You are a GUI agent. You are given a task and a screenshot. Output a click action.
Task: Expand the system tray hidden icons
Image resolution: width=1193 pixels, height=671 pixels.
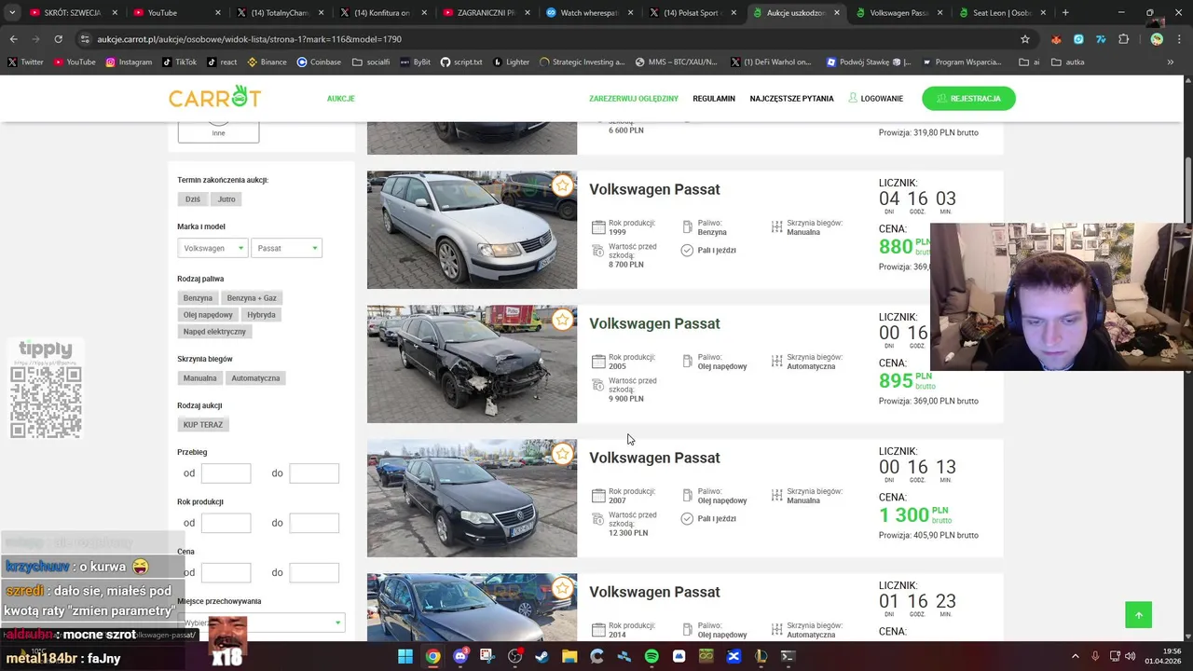[x=1075, y=656]
